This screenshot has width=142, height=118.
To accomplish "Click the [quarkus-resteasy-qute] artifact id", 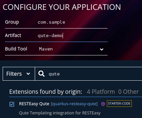I will 74,104.
